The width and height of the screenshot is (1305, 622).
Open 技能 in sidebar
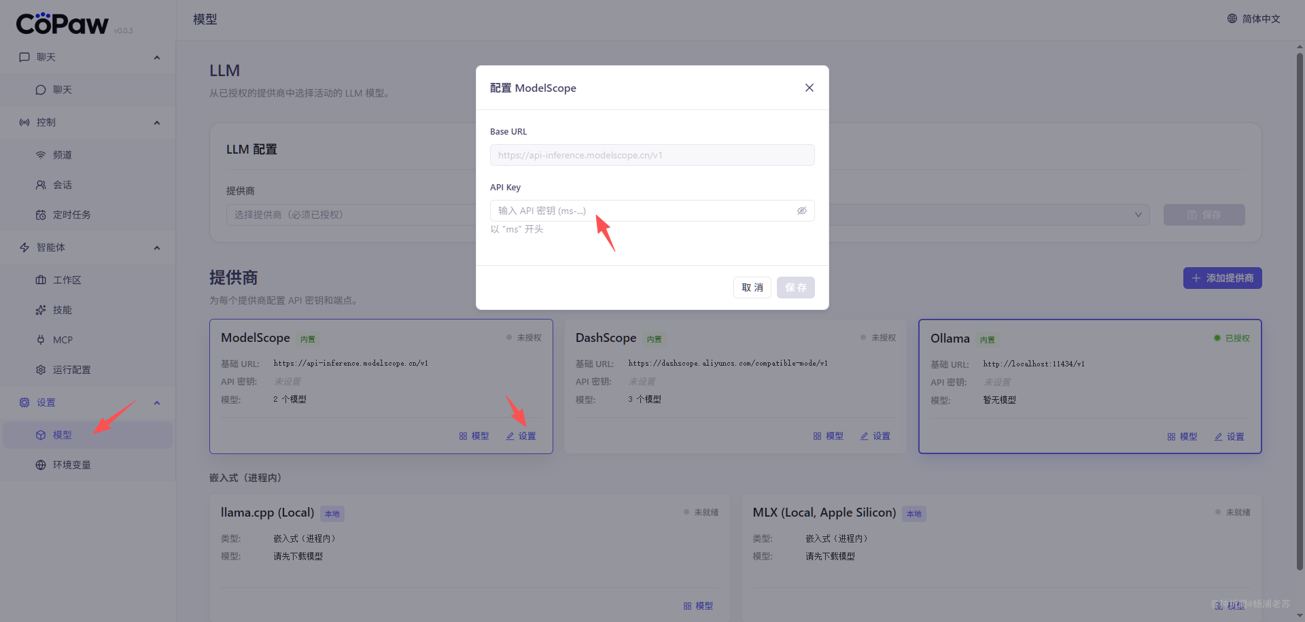coord(88,310)
